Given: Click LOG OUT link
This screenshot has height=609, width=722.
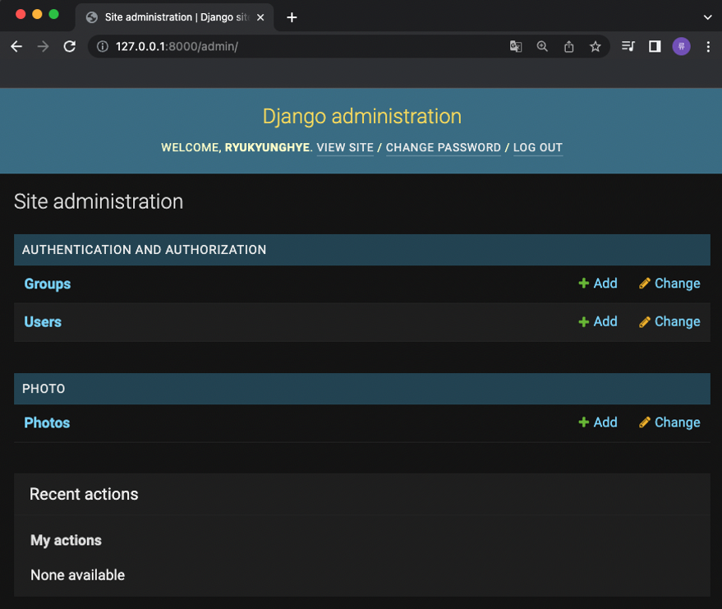Looking at the screenshot, I should (x=538, y=148).
